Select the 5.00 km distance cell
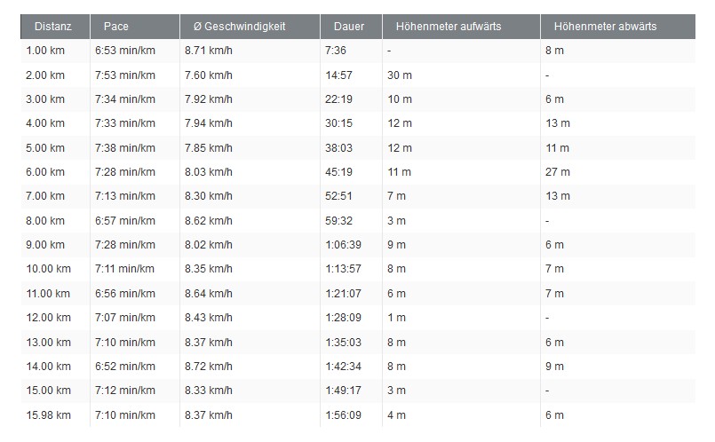The height and width of the screenshot is (442, 715). click(x=45, y=148)
